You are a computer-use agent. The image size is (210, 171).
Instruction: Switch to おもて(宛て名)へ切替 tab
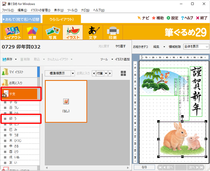click(x=21, y=19)
